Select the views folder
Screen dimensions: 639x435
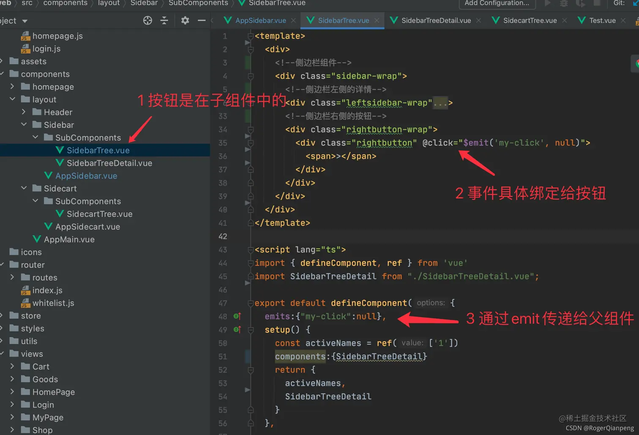point(26,353)
